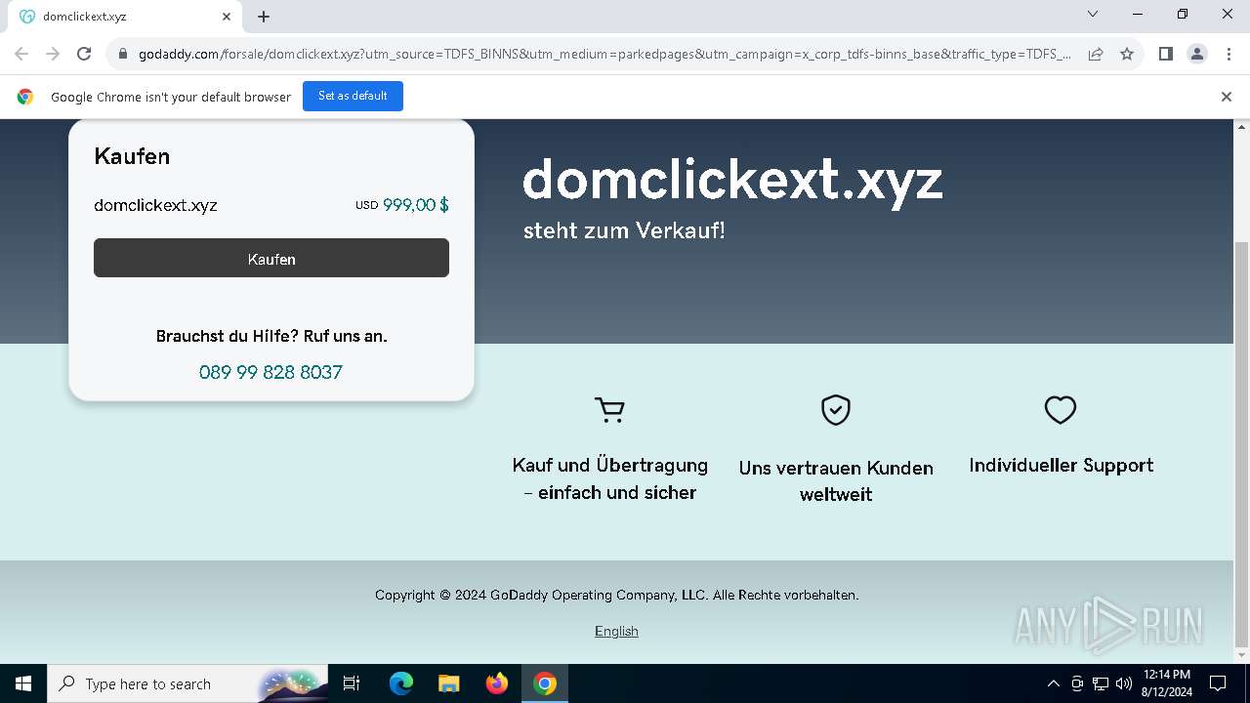The width and height of the screenshot is (1250, 703).
Task: Click 'Brauchst du Hilfe? Ruf uns an.' text
Action: tap(271, 336)
